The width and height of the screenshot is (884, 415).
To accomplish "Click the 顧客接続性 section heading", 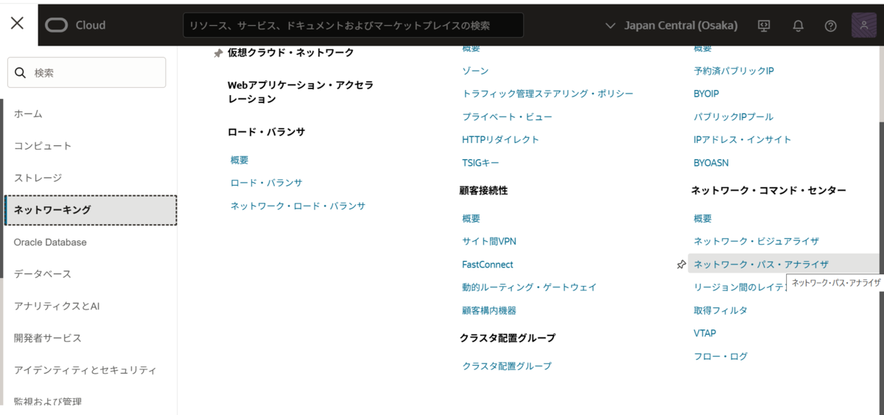I will tap(483, 190).
